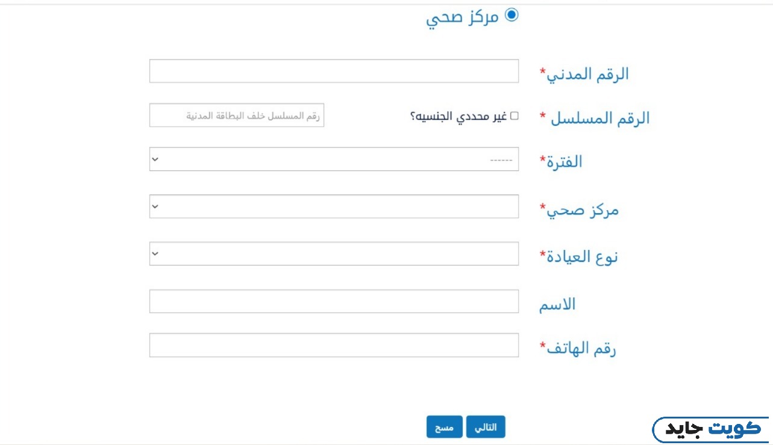Tick the غير محددي الجنسيه checkbox

pos(514,116)
